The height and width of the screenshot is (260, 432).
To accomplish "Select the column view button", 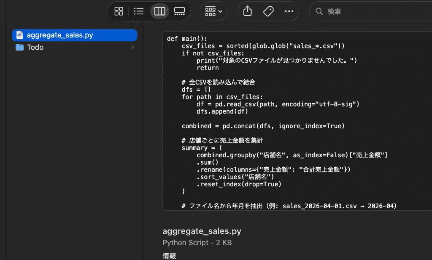I will [159, 11].
